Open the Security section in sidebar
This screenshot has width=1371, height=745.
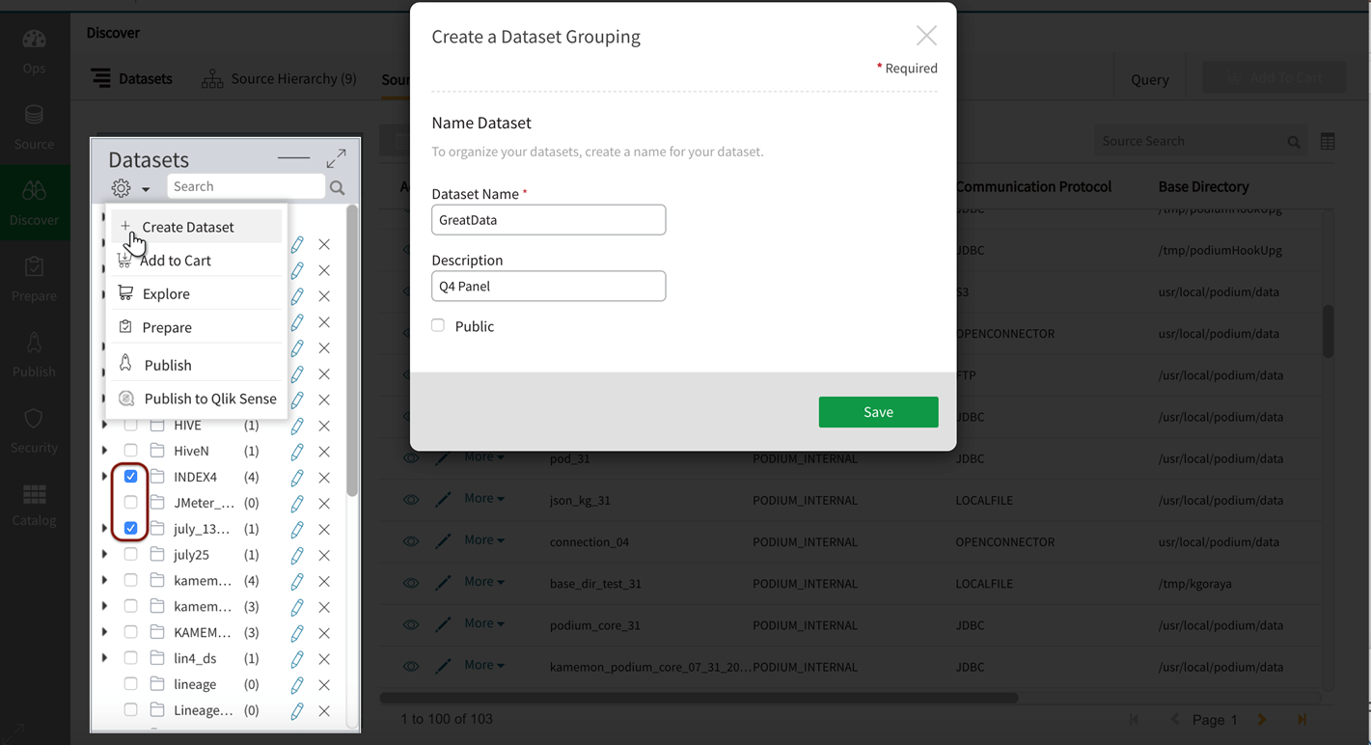click(34, 429)
